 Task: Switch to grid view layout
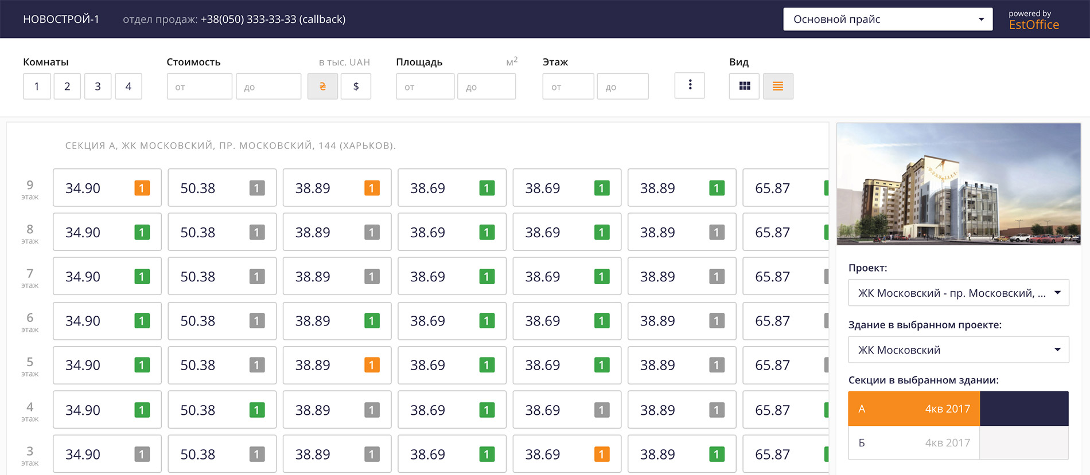(744, 86)
